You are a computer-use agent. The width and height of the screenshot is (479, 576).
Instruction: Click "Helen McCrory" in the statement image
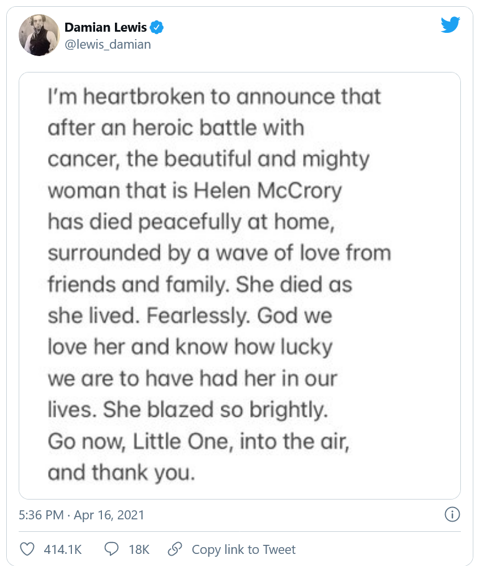268,191
